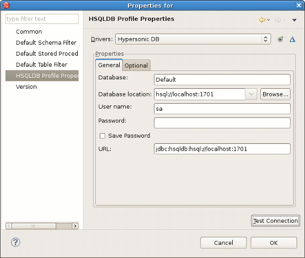Screen dimensions: 305x258
Task: Click the type filter text field
Action: (x=42, y=19)
